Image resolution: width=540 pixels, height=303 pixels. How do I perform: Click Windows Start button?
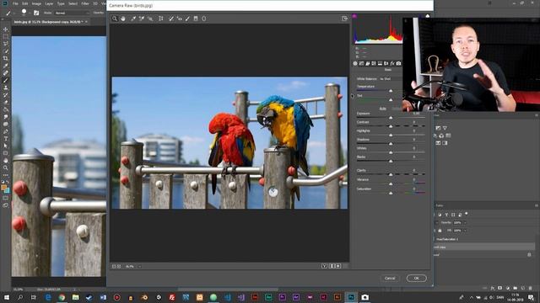pos(7,297)
